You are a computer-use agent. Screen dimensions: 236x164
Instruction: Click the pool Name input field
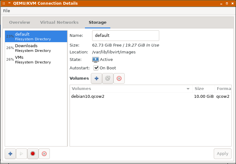click(126, 36)
